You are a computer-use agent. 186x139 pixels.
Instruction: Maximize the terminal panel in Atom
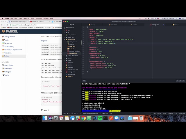point(180,81)
